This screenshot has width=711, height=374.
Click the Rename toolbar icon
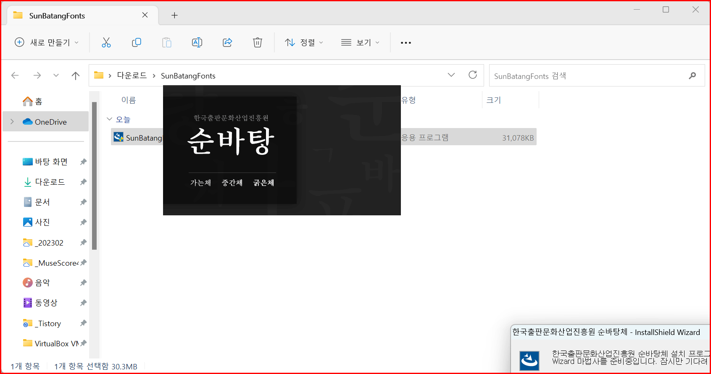tap(197, 42)
